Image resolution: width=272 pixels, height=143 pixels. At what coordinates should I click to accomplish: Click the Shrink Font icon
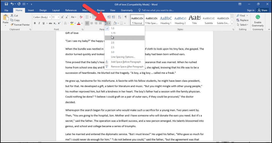tap(67, 17)
